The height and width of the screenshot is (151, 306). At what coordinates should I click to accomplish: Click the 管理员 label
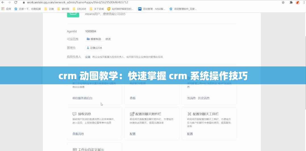click(71, 48)
